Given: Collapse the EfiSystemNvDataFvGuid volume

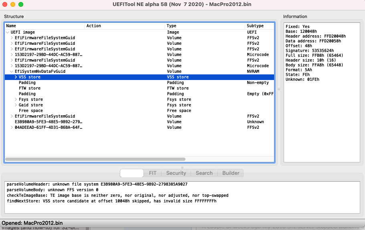Looking at the screenshot, I should pyautogui.click(x=12, y=71).
